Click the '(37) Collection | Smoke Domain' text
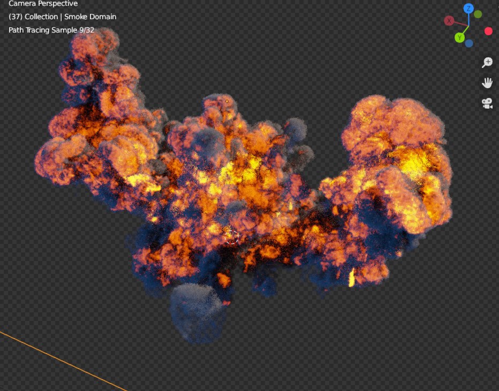This screenshot has width=499, height=391. click(x=62, y=17)
